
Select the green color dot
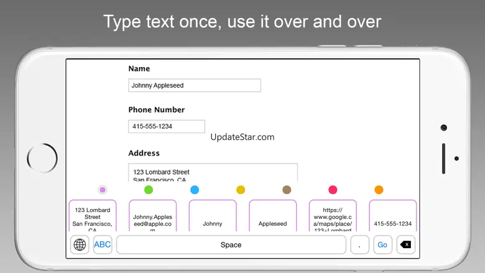coord(149,190)
